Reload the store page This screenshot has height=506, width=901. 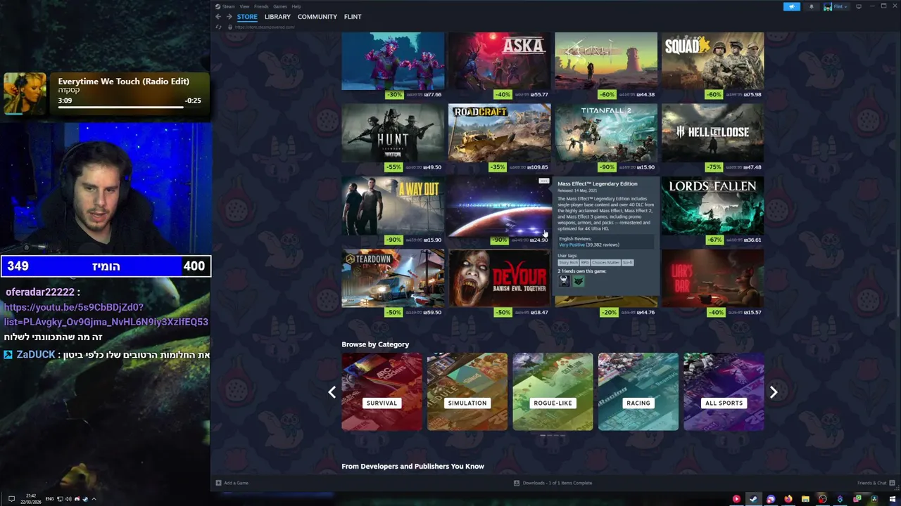tap(219, 27)
